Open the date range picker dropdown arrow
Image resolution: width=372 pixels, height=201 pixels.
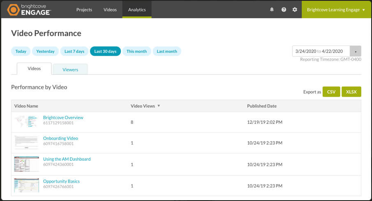[x=356, y=51]
